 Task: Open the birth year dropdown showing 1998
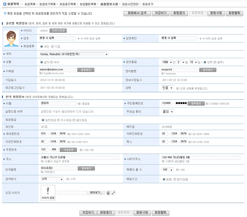point(167,62)
